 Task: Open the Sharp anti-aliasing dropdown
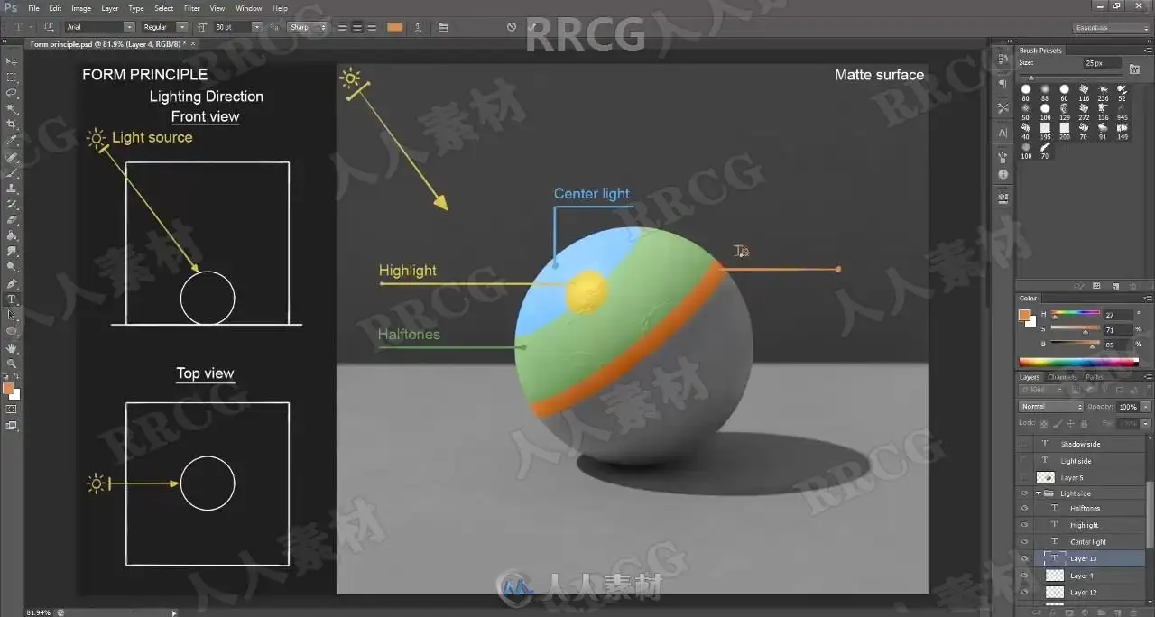coord(307,27)
